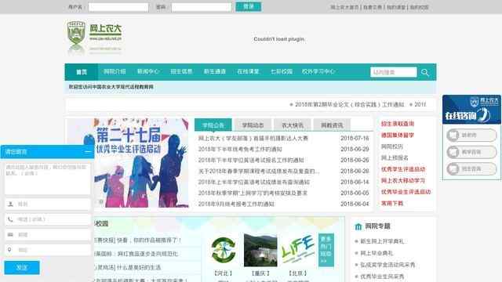Click the 网上农大 shield logo
Viewport: 502px width, 282px height.
tap(76, 33)
